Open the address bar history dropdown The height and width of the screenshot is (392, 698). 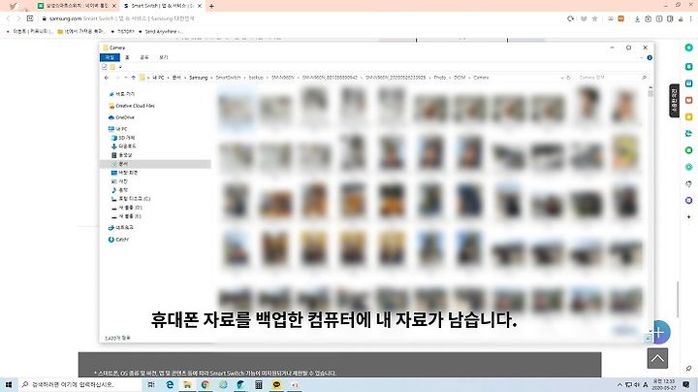click(x=561, y=78)
